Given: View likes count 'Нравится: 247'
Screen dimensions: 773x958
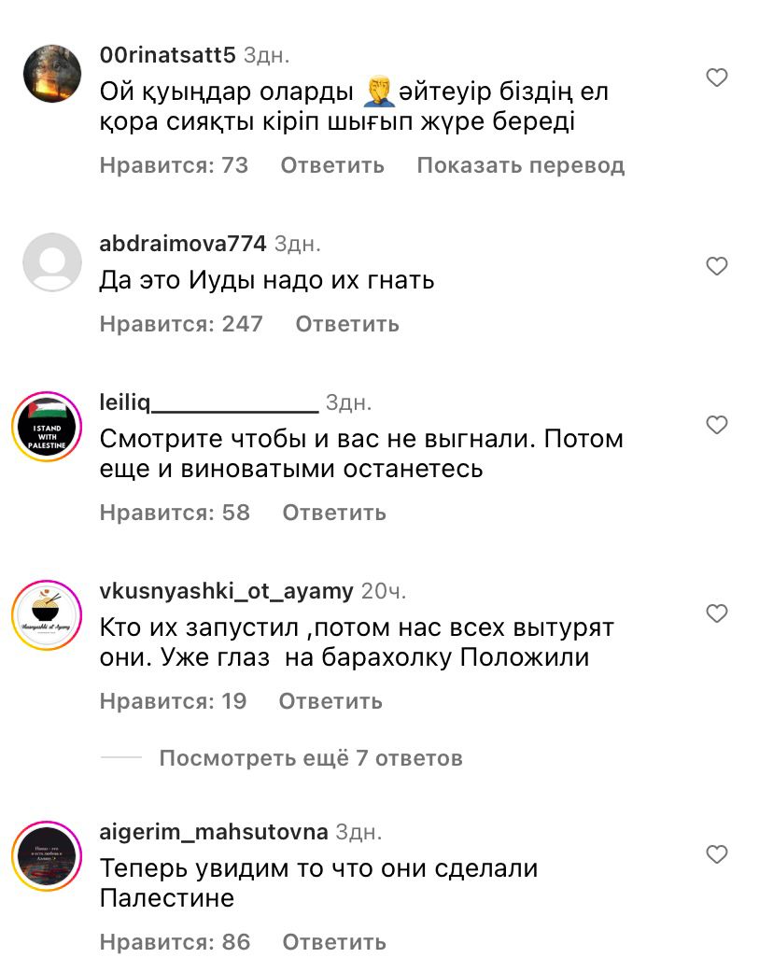Looking at the screenshot, I should pyautogui.click(x=181, y=324).
